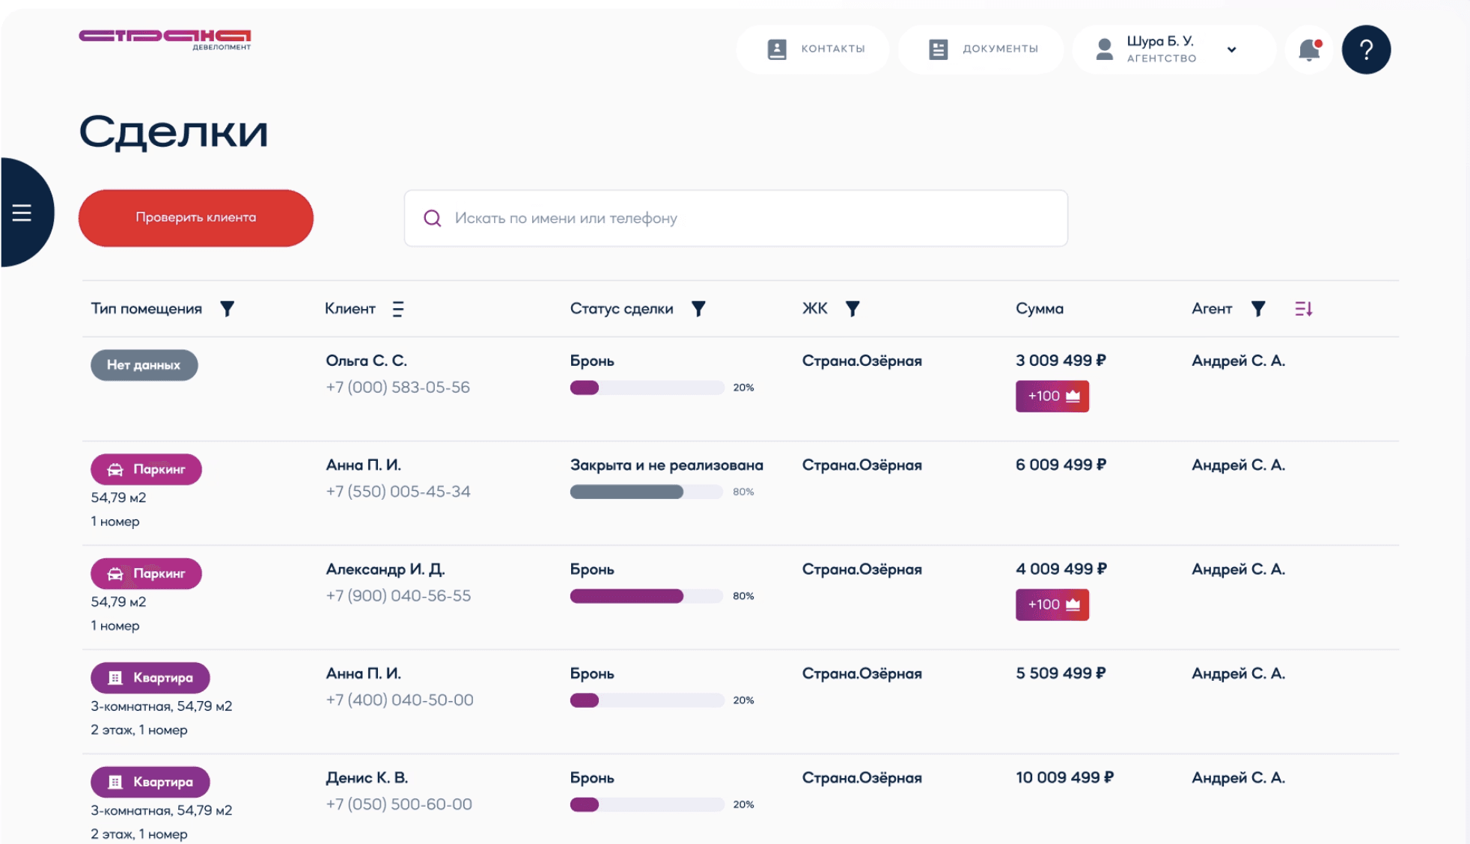Click the Агент column filter icon
Screen dimensions: 1470x844
pos(1258,309)
